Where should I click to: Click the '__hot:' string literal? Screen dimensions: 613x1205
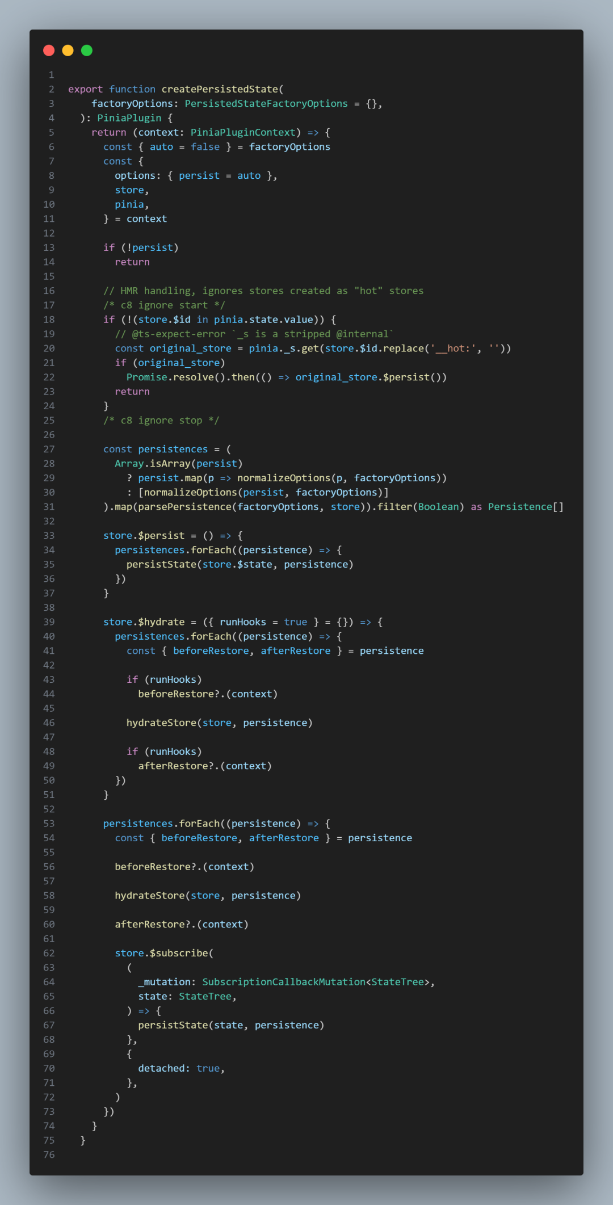pyautogui.click(x=454, y=349)
